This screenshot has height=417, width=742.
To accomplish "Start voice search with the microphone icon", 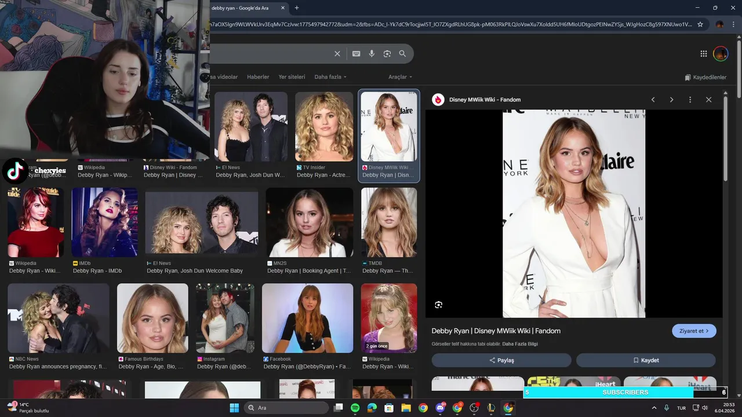I will 372,54.
